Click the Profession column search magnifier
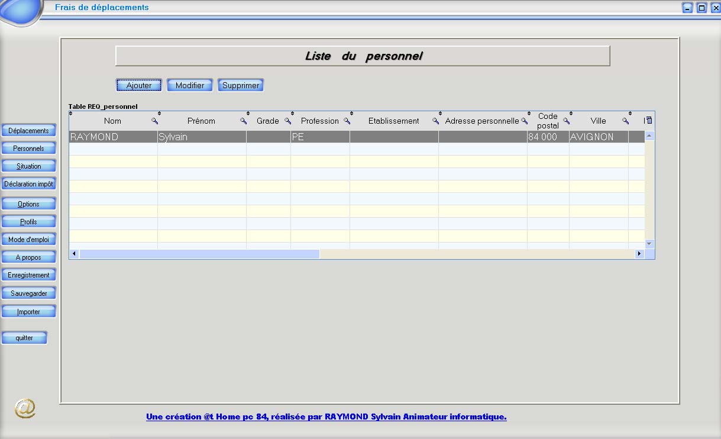The width and height of the screenshot is (721, 439). tap(347, 121)
